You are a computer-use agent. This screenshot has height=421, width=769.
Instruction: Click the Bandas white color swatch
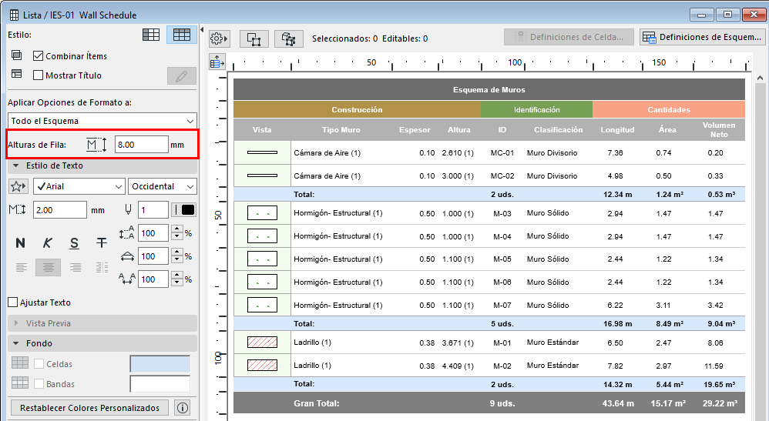[x=160, y=384]
